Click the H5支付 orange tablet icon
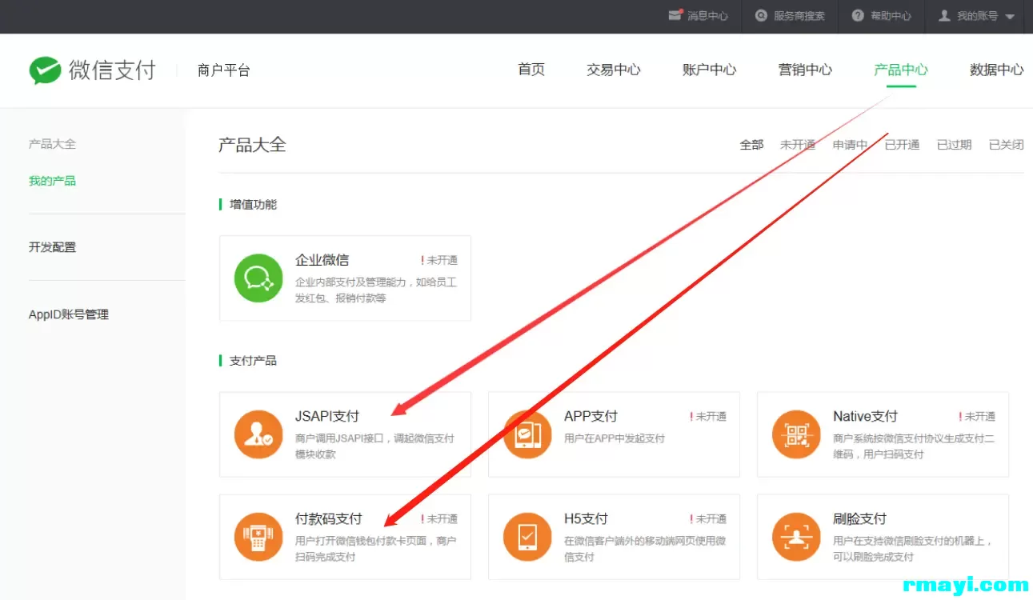The width and height of the screenshot is (1033, 600). point(527,537)
